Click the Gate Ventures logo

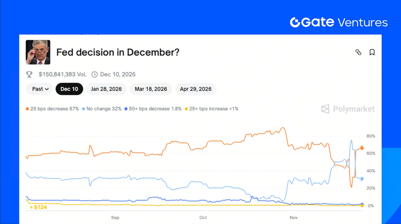[339, 22]
